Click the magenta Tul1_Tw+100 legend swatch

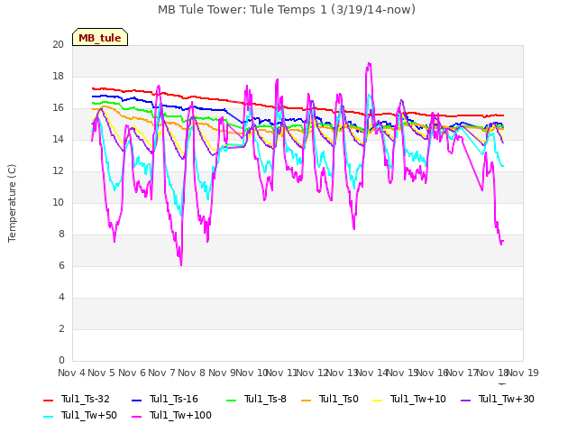[x=136, y=417]
